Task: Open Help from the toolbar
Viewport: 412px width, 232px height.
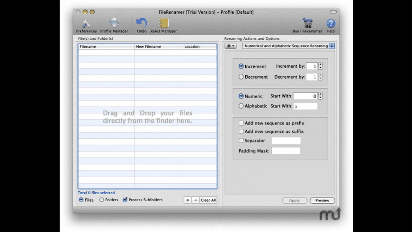Action: (x=331, y=26)
